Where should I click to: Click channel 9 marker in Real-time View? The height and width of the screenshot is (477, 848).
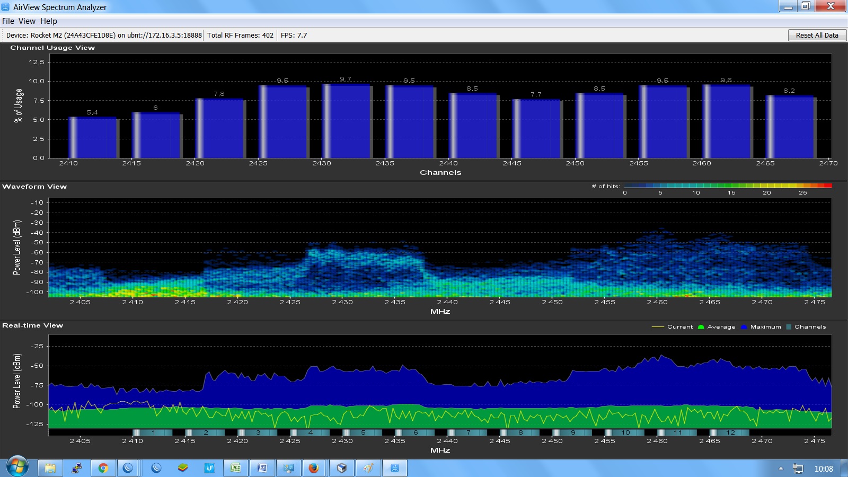pos(572,432)
